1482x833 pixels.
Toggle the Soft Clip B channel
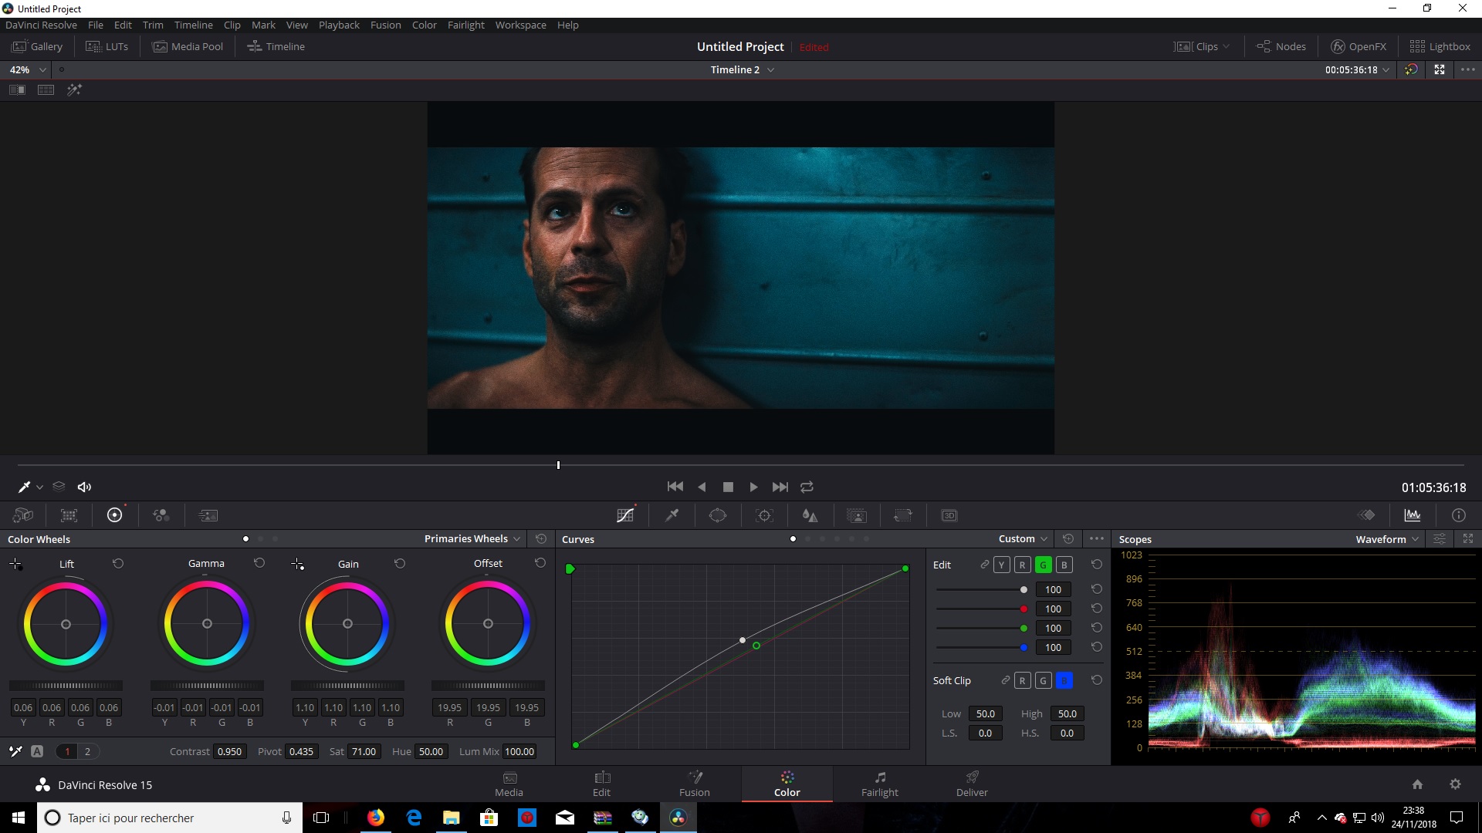coord(1064,680)
